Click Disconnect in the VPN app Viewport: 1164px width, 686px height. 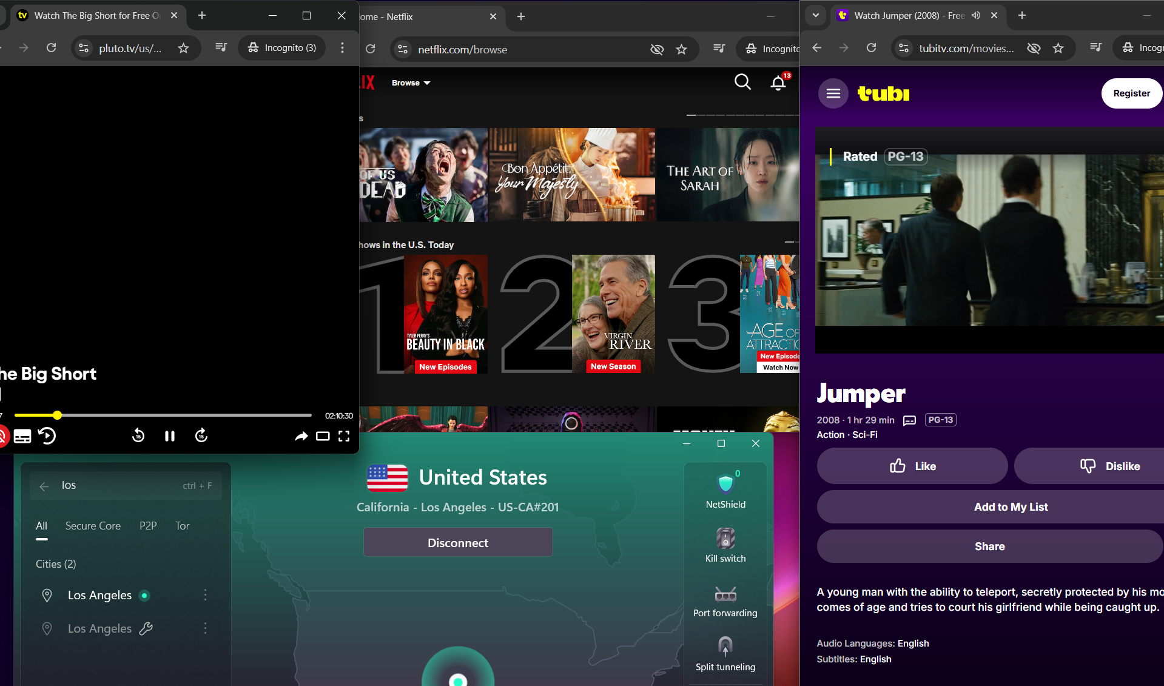458,543
